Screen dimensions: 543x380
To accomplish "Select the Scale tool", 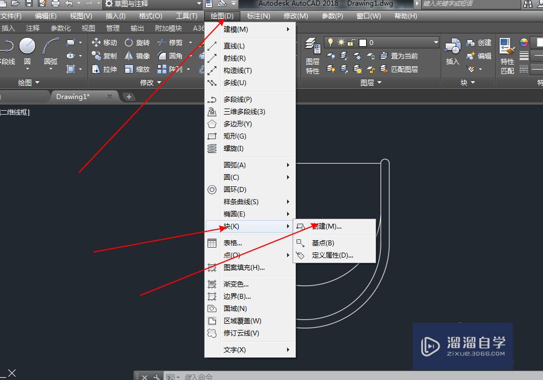I will tap(137, 70).
